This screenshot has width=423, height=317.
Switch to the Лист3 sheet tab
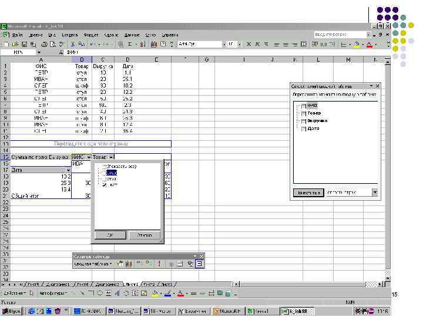pos(166,284)
